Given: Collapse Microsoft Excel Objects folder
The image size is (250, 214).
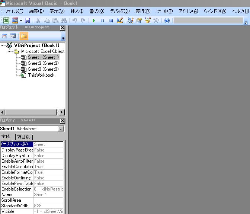Looking at the screenshot, I should pyautogui.click(x=9, y=51).
